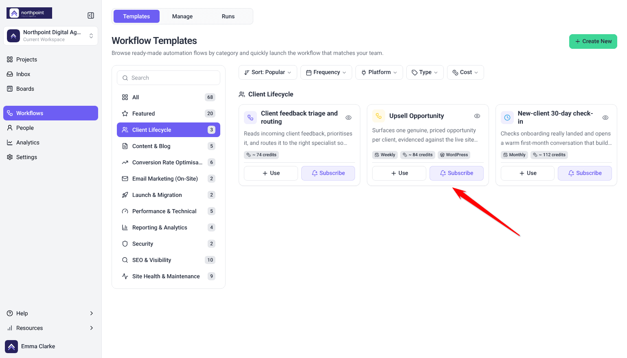Image resolution: width=627 pixels, height=358 pixels.
Task: Open the People section
Action: click(x=50, y=128)
